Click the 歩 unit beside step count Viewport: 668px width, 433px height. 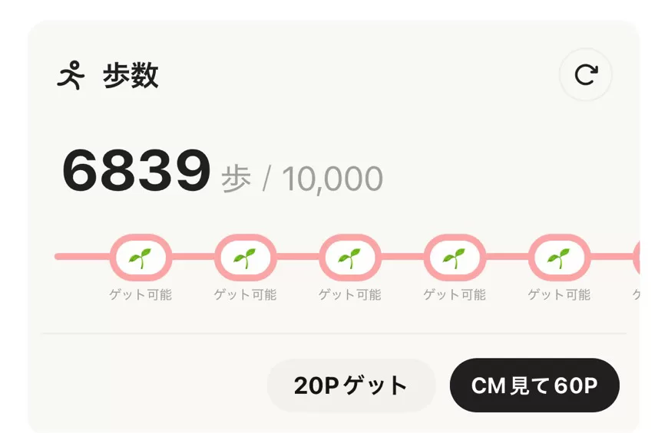pos(236,179)
